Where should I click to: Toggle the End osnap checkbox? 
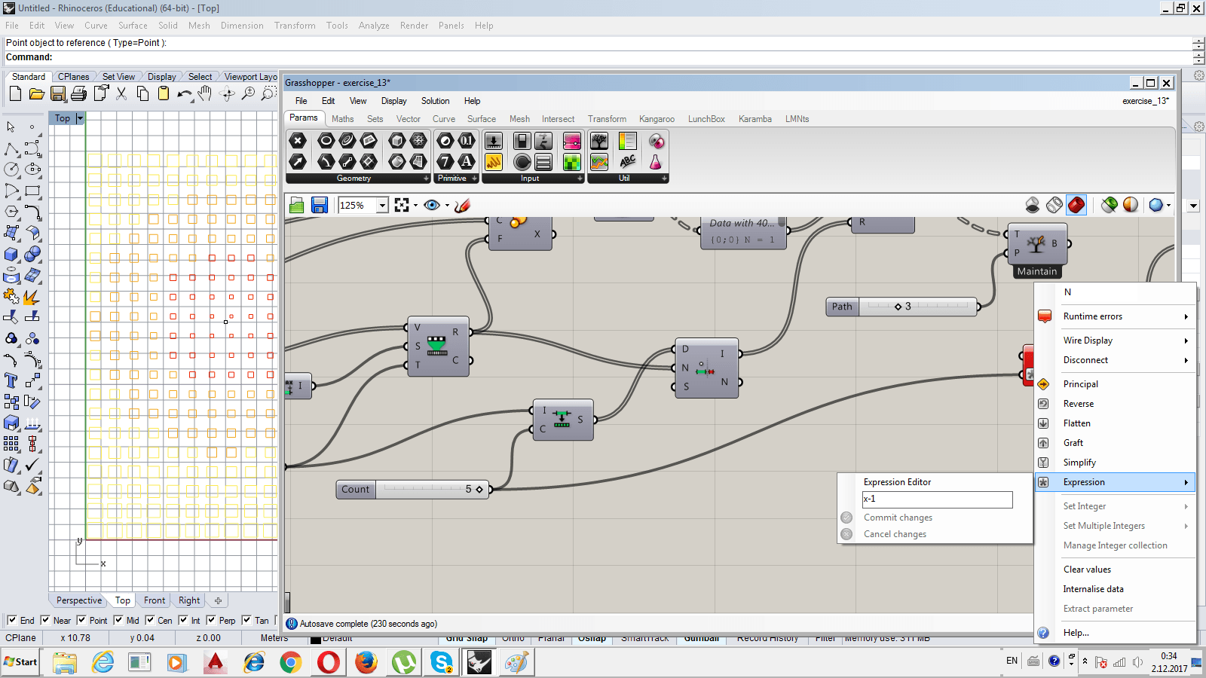[12, 620]
